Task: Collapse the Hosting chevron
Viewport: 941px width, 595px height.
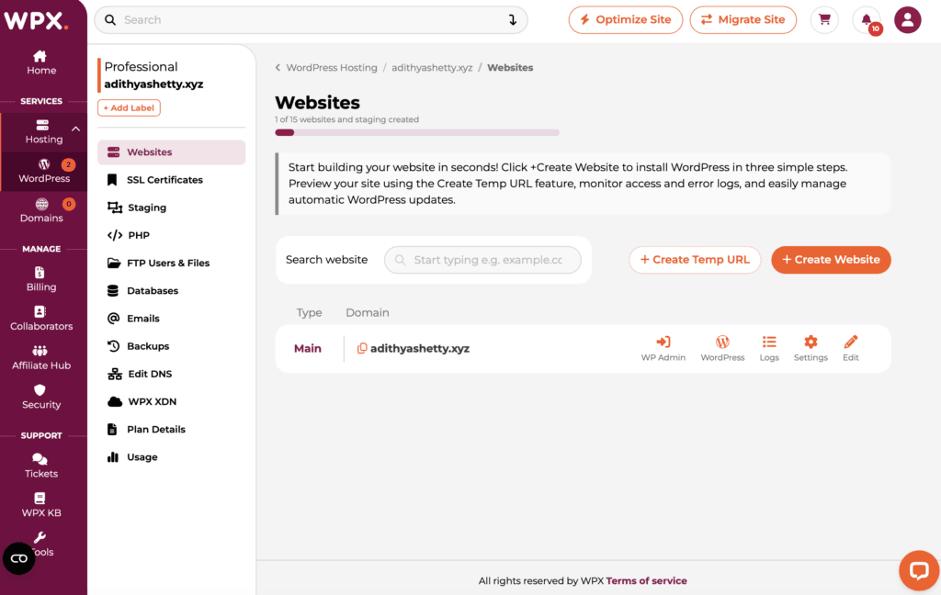Action: pos(75,129)
